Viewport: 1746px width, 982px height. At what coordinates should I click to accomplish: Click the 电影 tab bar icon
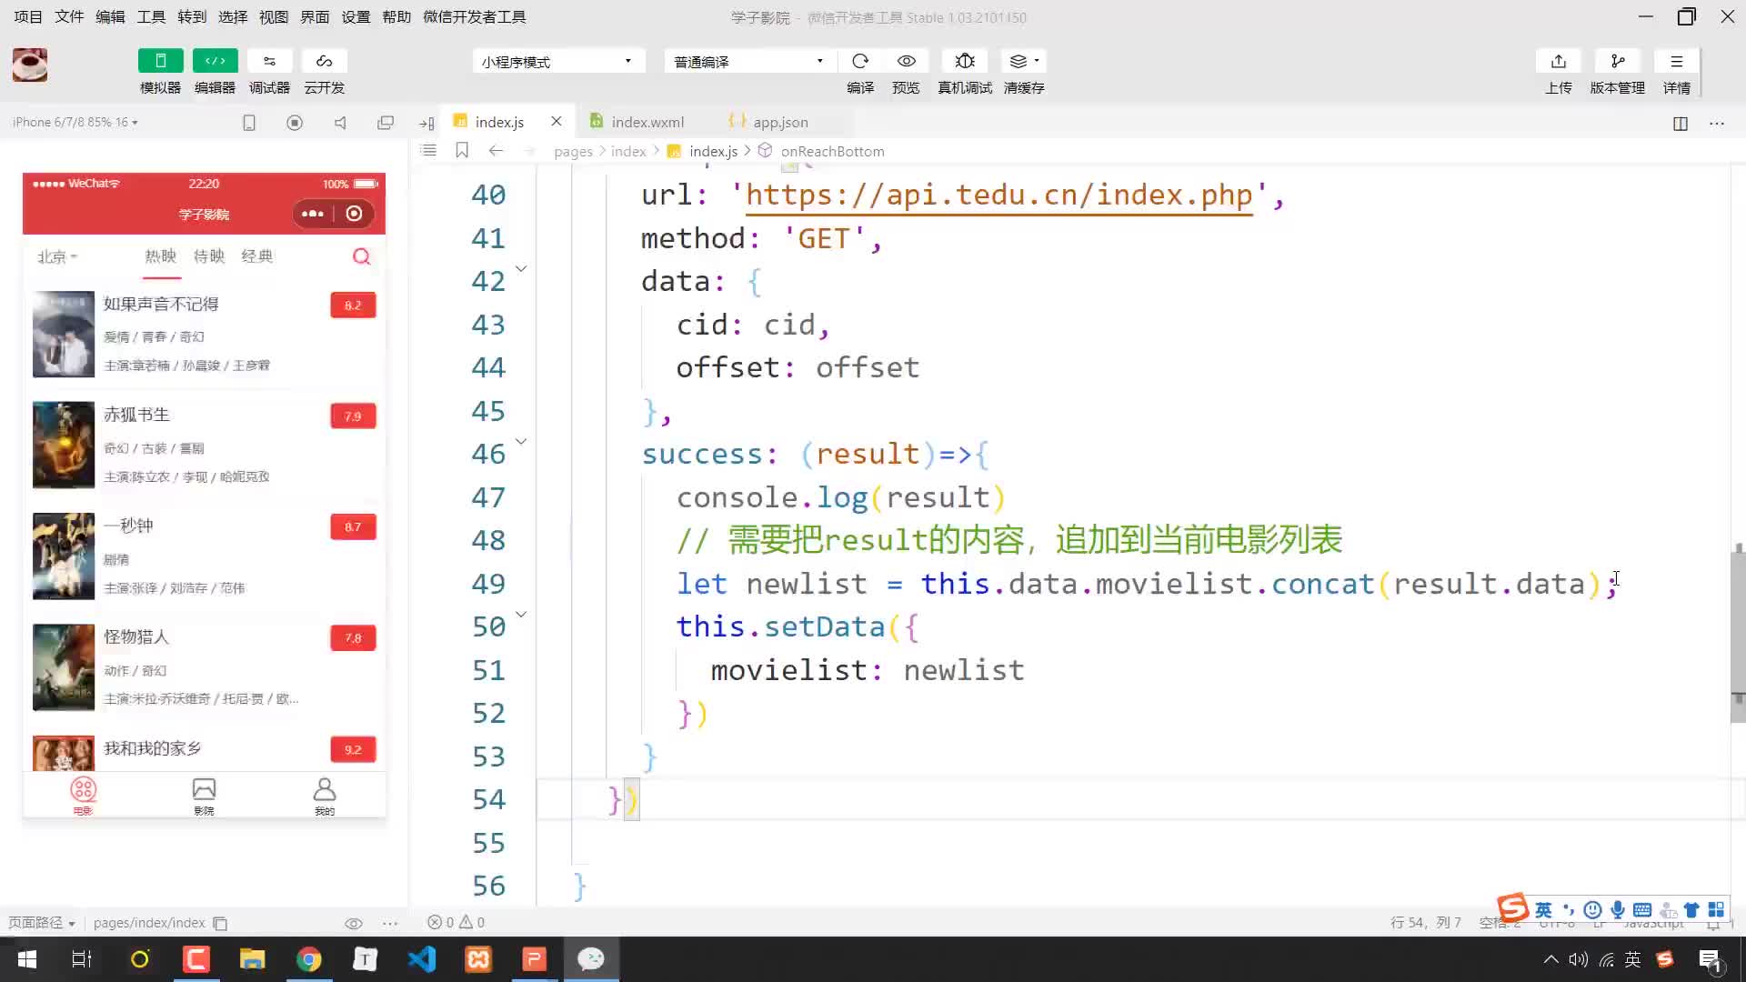pos(83,789)
